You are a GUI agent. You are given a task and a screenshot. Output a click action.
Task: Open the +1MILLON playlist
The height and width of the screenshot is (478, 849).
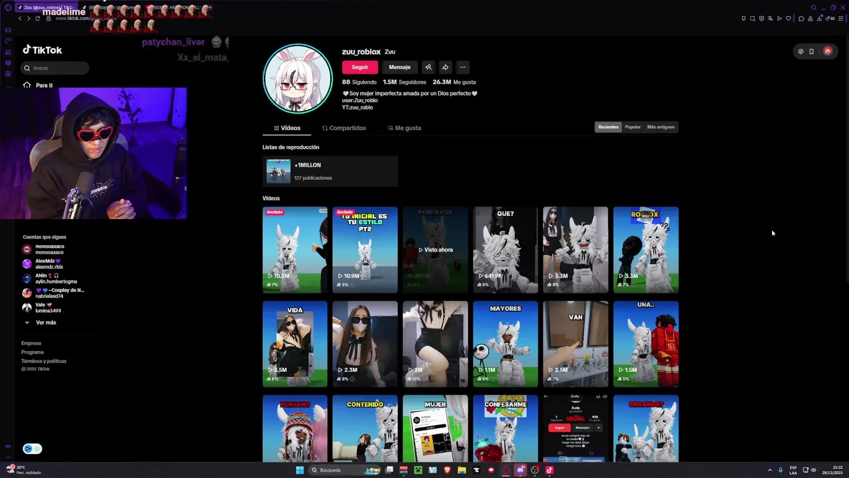coord(330,171)
